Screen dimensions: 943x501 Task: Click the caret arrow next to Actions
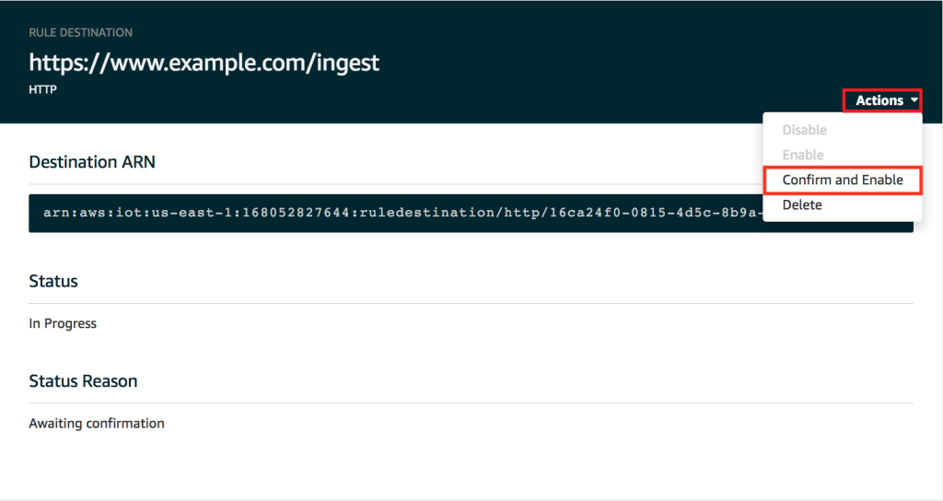click(914, 99)
